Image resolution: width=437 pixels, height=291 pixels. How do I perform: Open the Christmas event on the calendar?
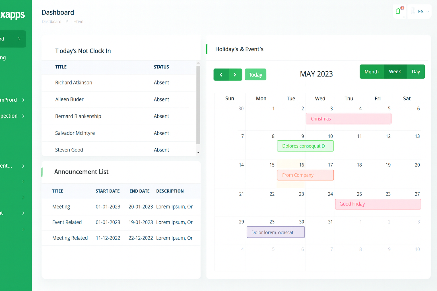(x=348, y=119)
